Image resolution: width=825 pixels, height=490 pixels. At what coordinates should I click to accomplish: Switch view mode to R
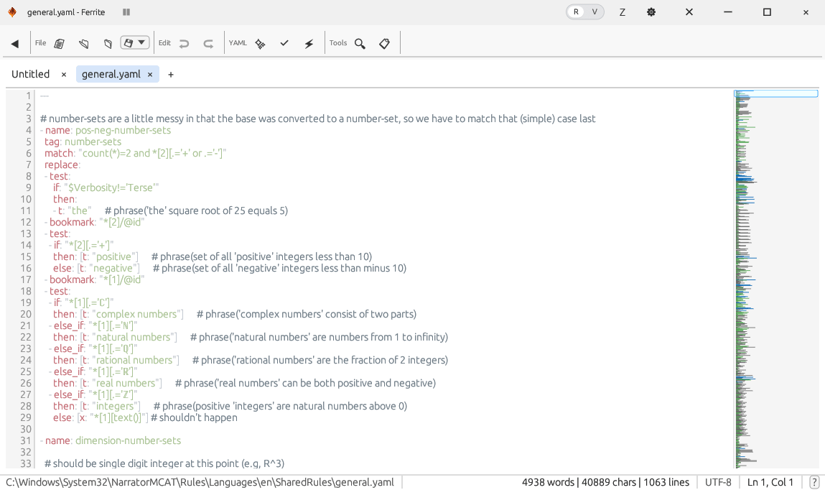(576, 12)
